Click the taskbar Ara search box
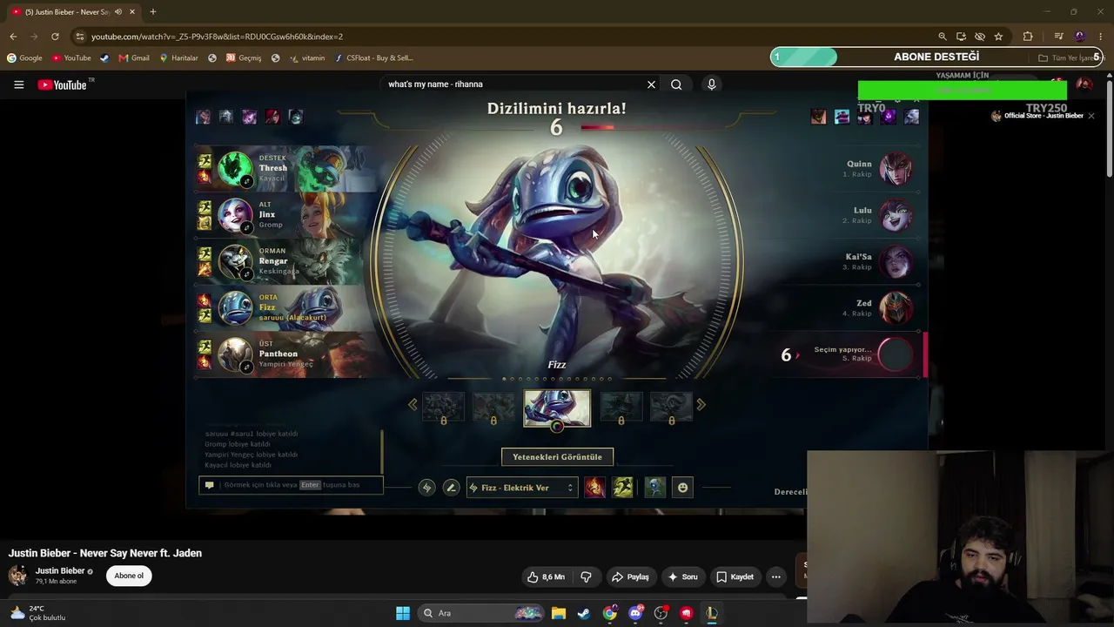This screenshot has width=1114, height=627. (480, 613)
